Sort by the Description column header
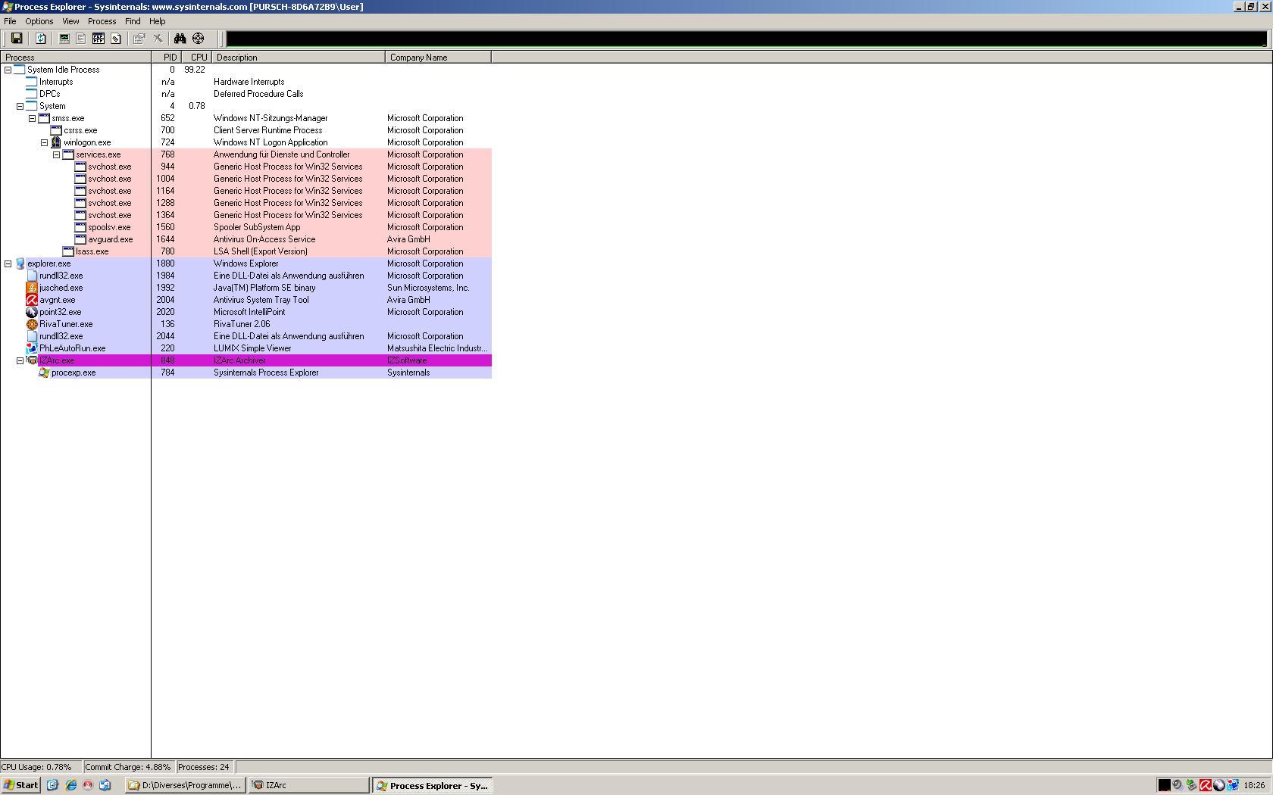1273x795 pixels. (x=299, y=58)
